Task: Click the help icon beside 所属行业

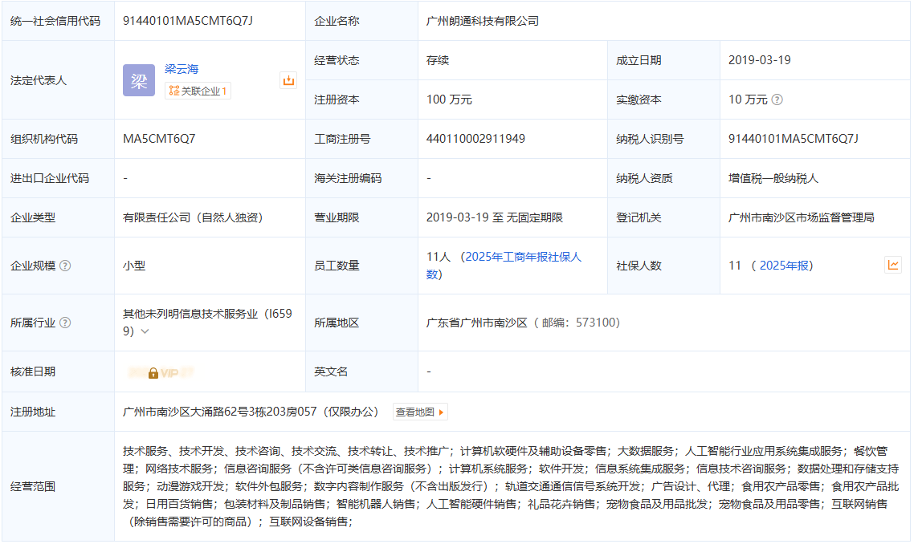Action: coord(65,323)
